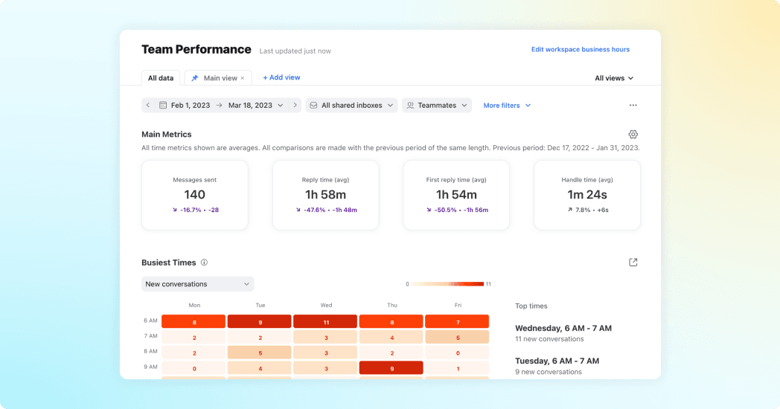Open the three-dot more options menu

[633, 106]
